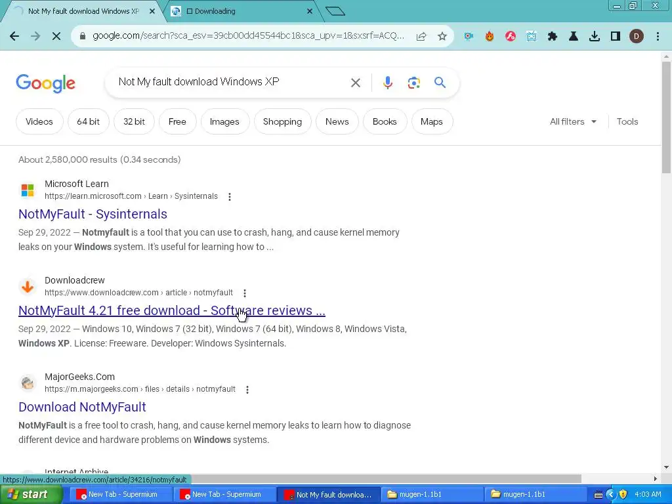Show the browser downloads panel

click(595, 37)
